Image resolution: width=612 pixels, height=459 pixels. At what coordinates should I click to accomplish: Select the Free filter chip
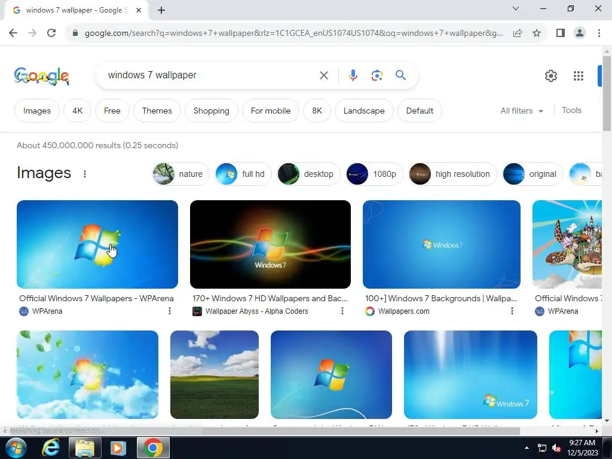point(112,111)
